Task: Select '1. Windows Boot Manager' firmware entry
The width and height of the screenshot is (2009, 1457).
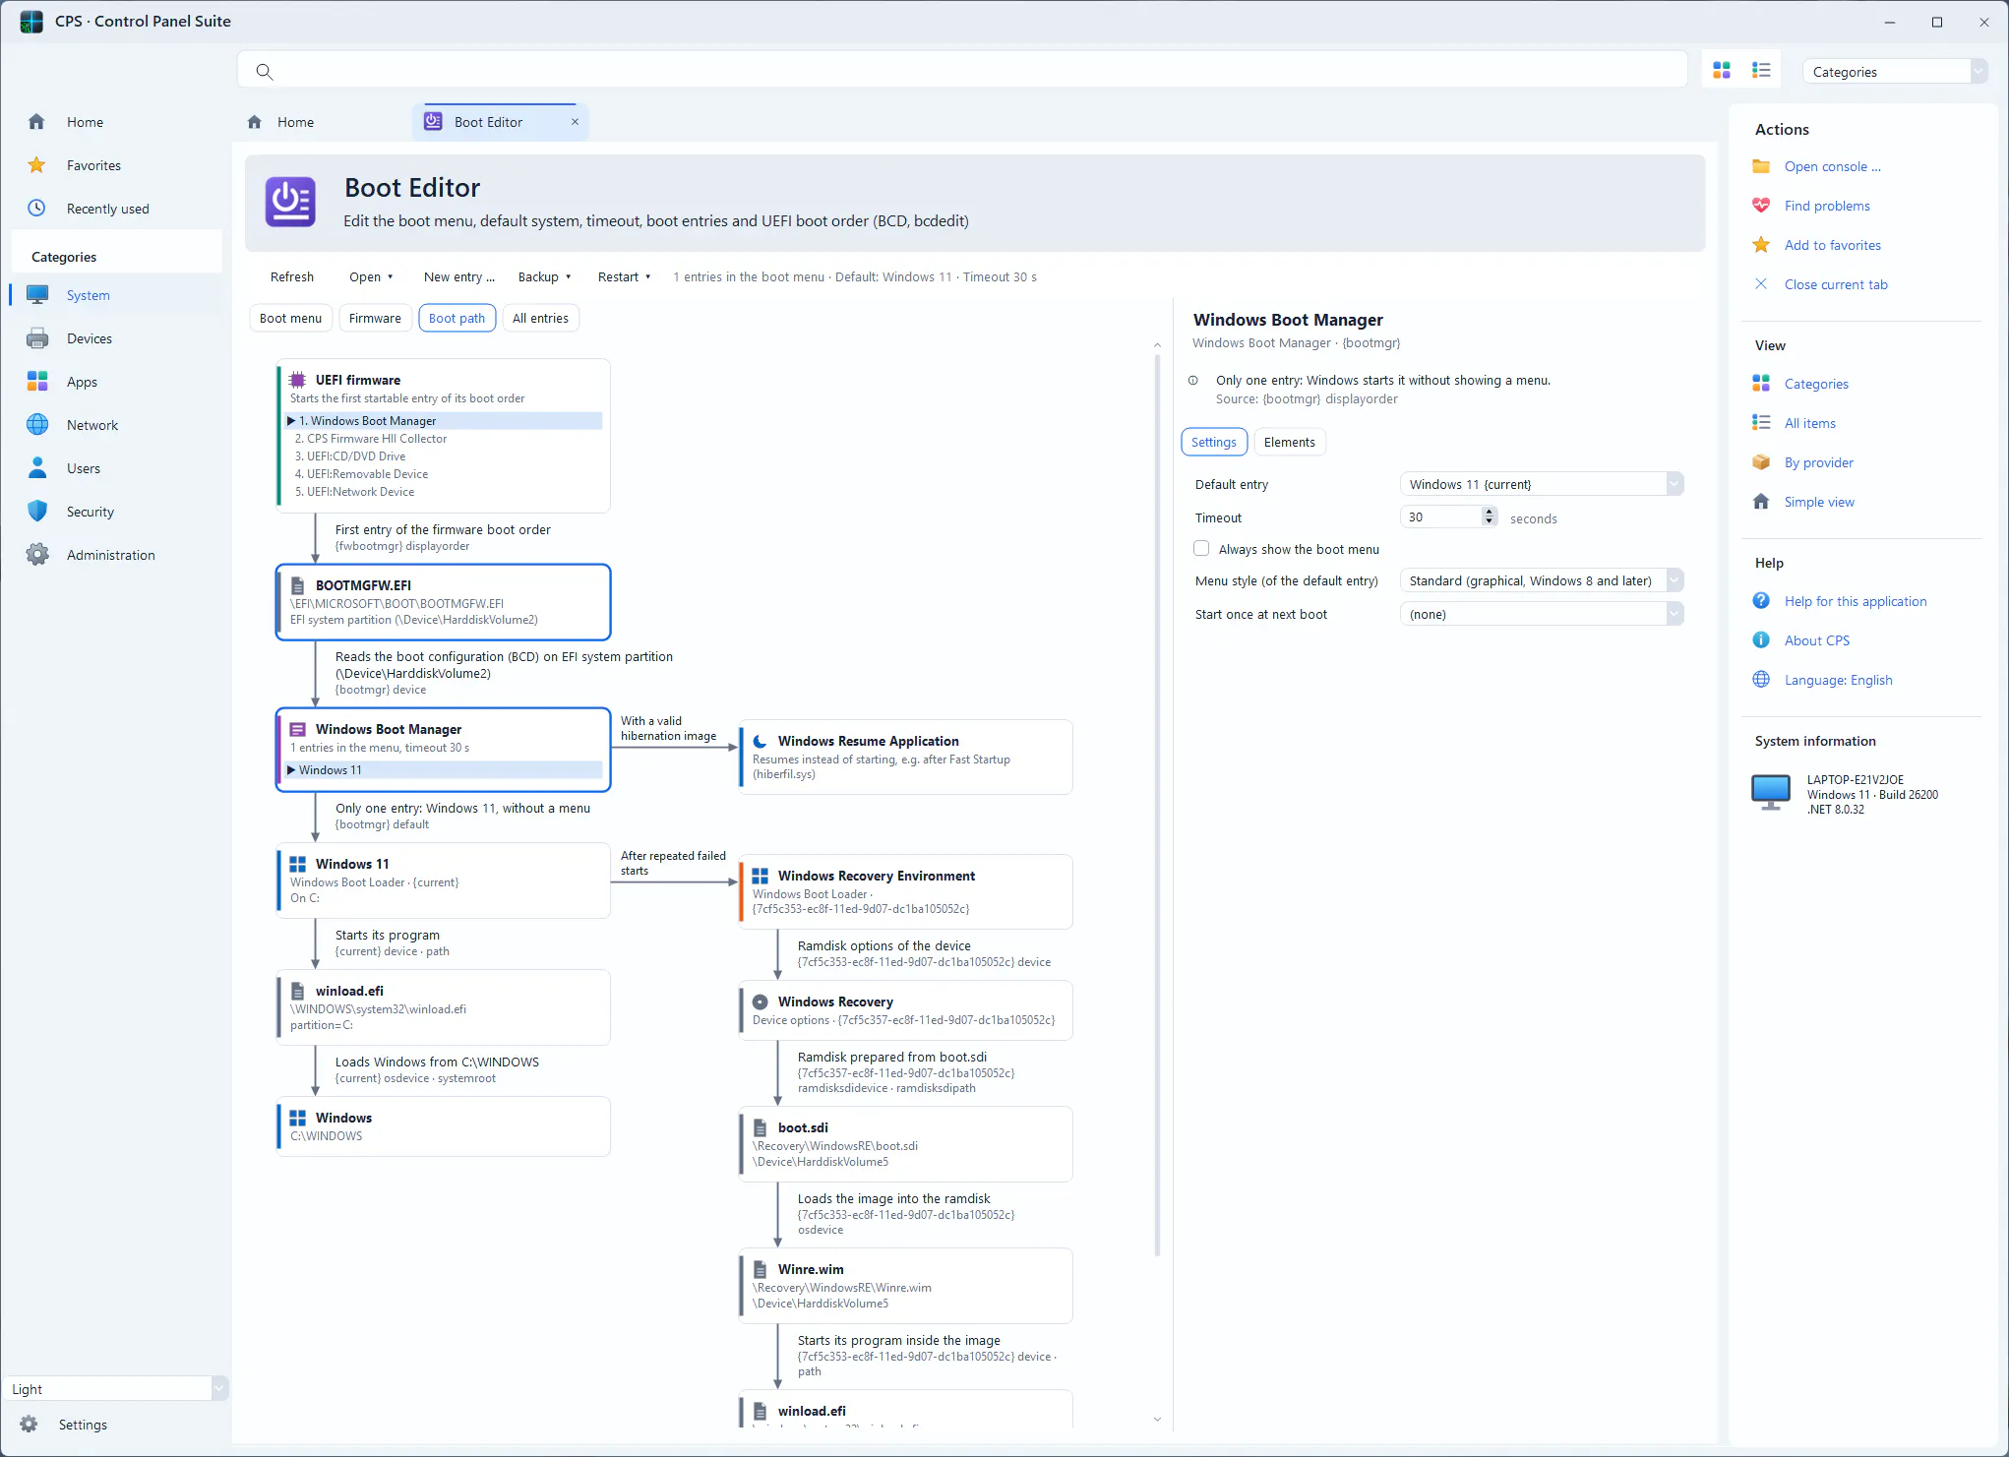Action: click(444, 421)
